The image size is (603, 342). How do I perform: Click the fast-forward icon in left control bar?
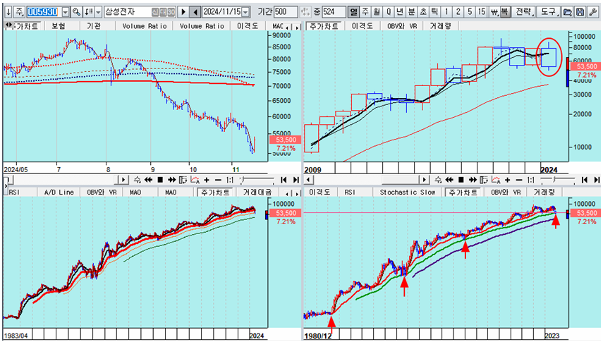click(x=172, y=180)
